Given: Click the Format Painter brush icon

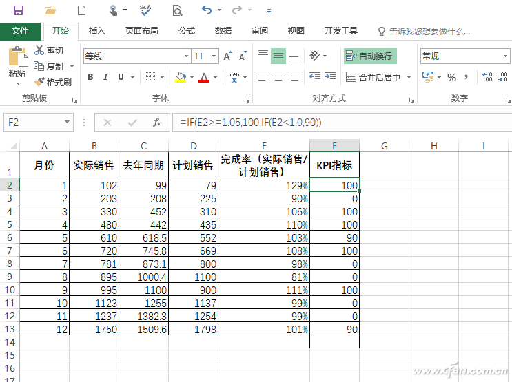Looking at the screenshot, I should click(40, 82).
